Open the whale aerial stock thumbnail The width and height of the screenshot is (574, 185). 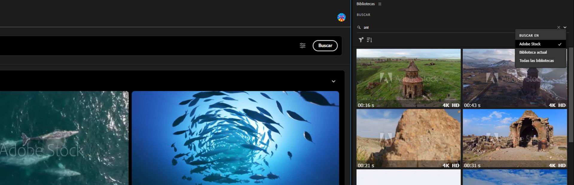click(64, 138)
